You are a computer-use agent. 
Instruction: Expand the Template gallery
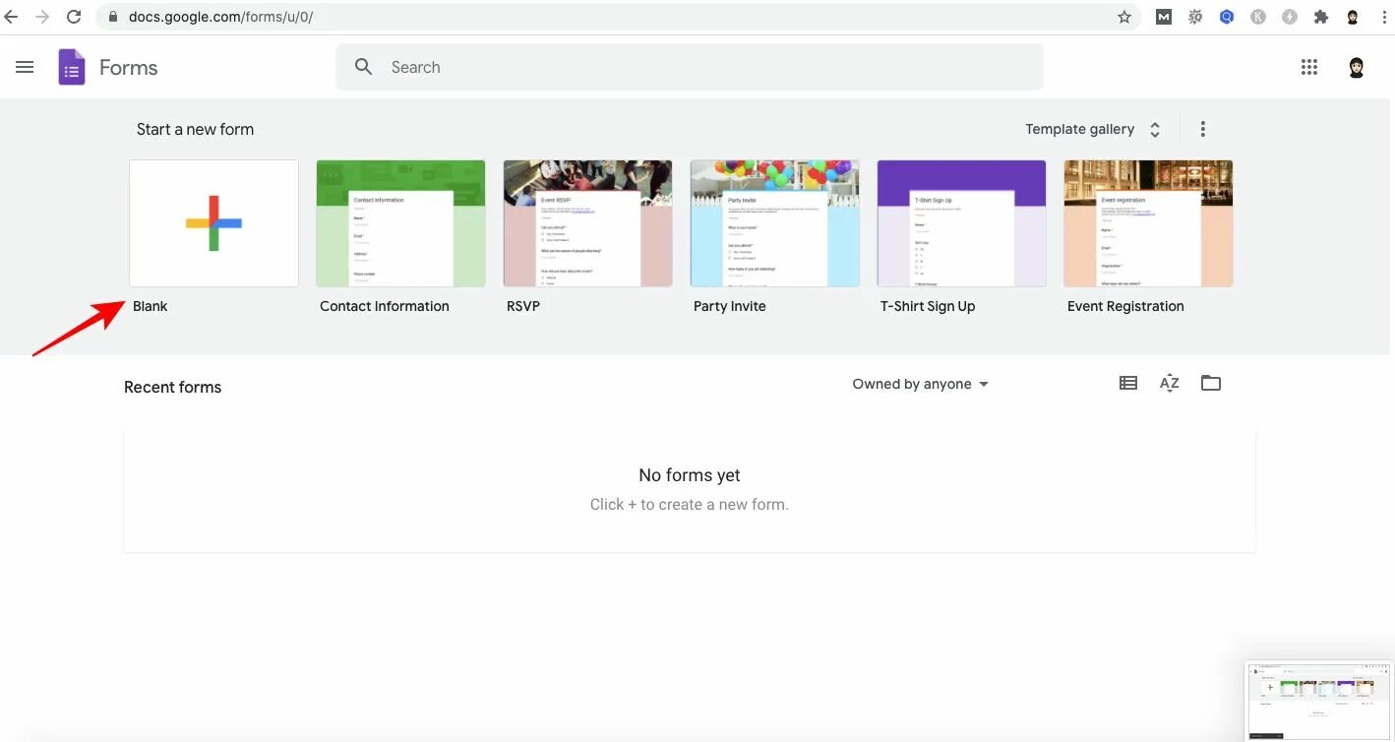(1093, 129)
